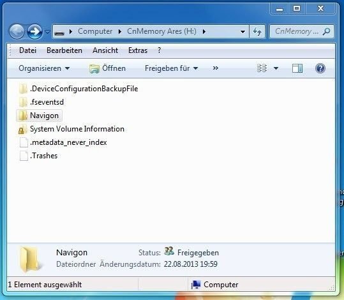Open the Freigeben für dropdown
This screenshot has width=344, height=300.
[x=171, y=68]
